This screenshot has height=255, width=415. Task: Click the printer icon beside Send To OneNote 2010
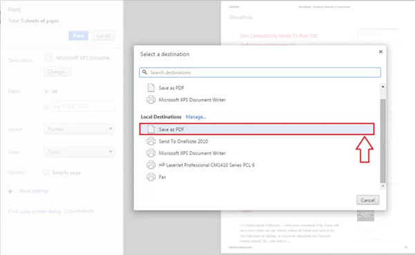151,141
